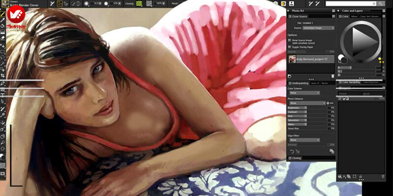
Task: Click the Reset button in property bar
Action: pyautogui.click(x=175, y=3)
